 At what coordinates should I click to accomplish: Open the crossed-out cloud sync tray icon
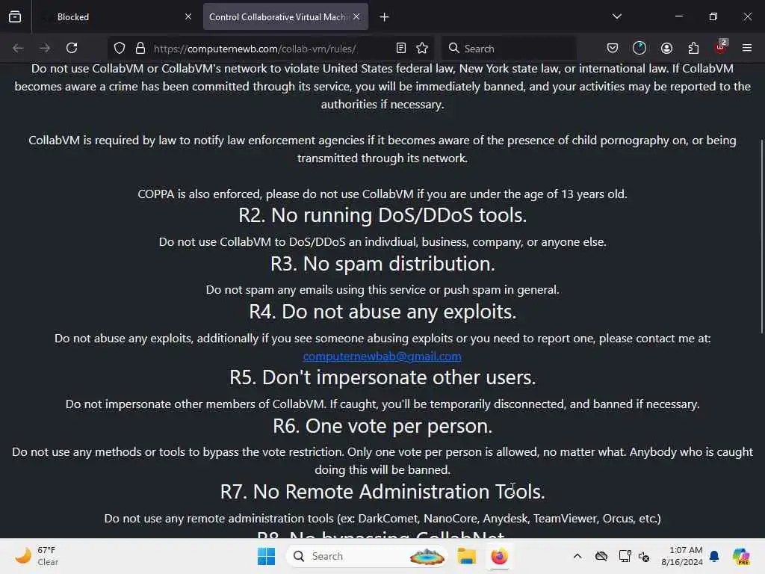point(601,556)
